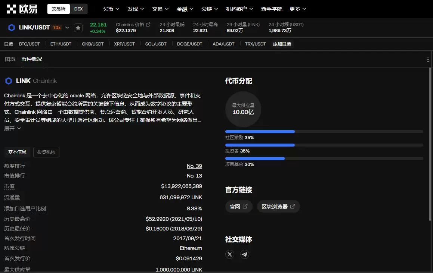Select the 投资机构 tab button

click(46, 152)
